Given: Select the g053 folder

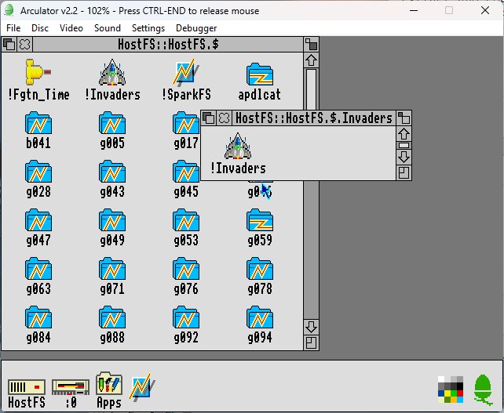Looking at the screenshot, I should [186, 227].
